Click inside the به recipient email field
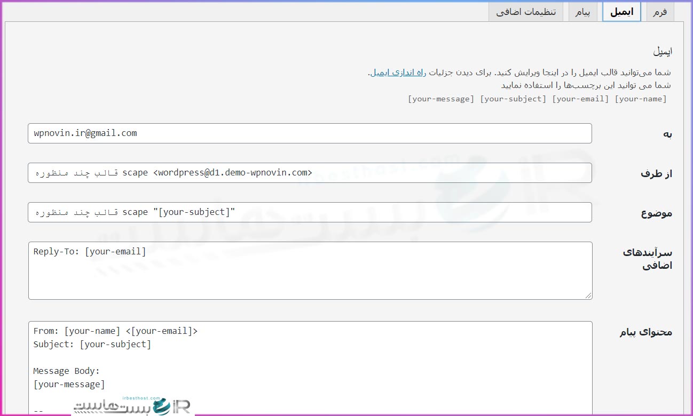693x416 pixels. (x=310, y=133)
